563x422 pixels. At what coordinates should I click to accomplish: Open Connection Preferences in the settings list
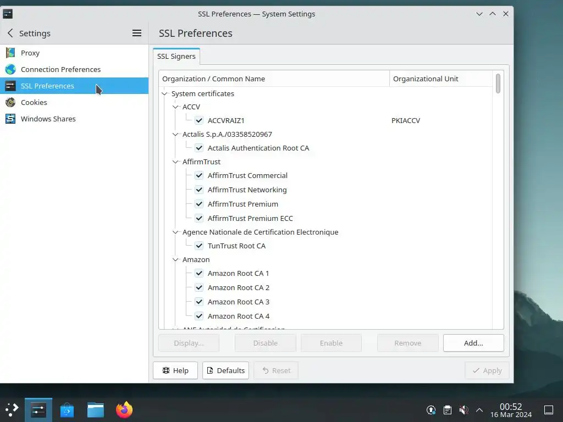(74, 69)
